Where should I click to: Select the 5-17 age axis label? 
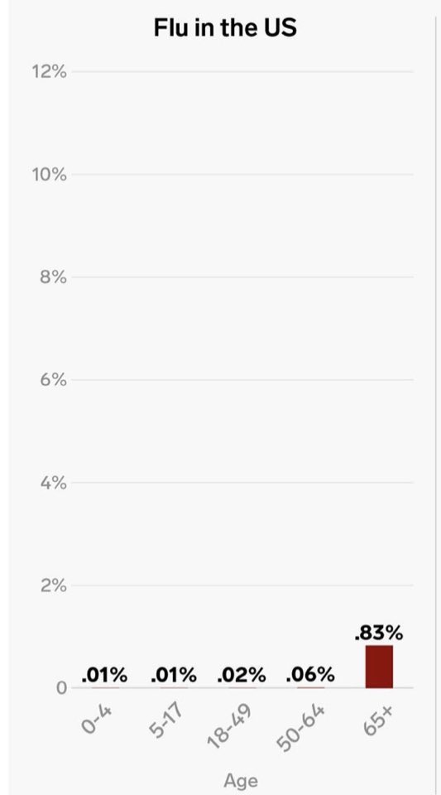pos(165,721)
